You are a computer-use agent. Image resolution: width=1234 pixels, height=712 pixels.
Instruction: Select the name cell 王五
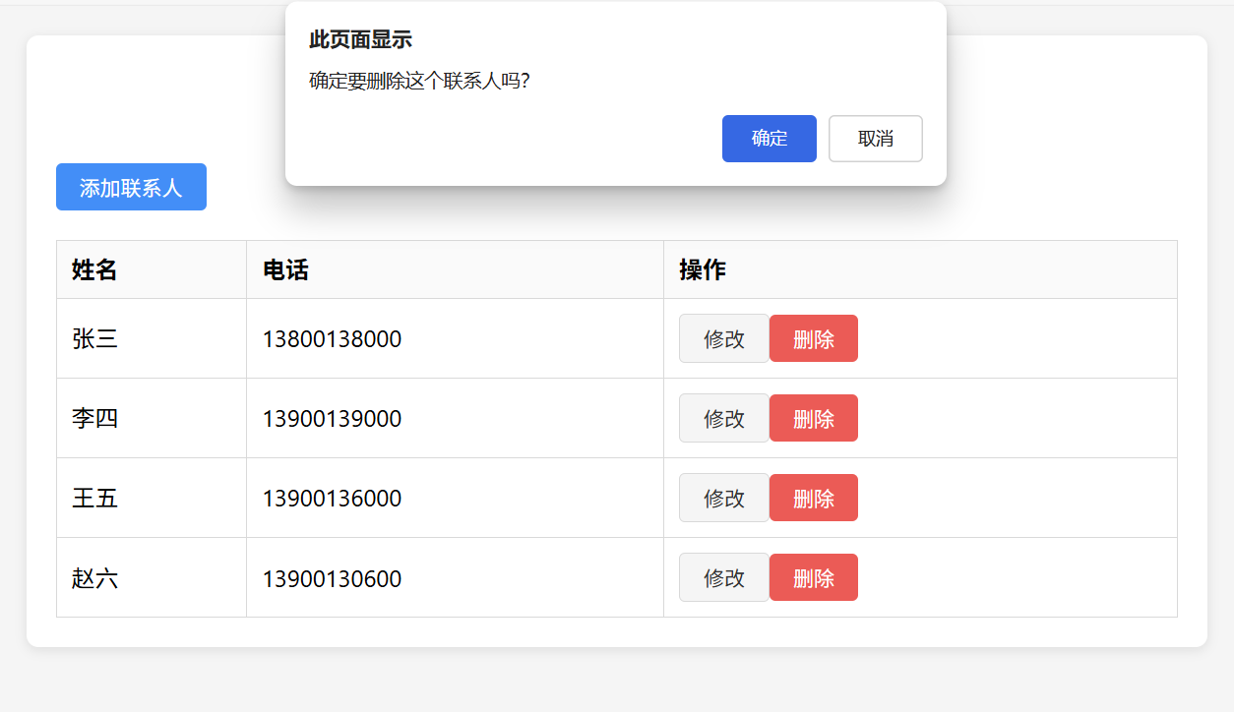pos(152,498)
